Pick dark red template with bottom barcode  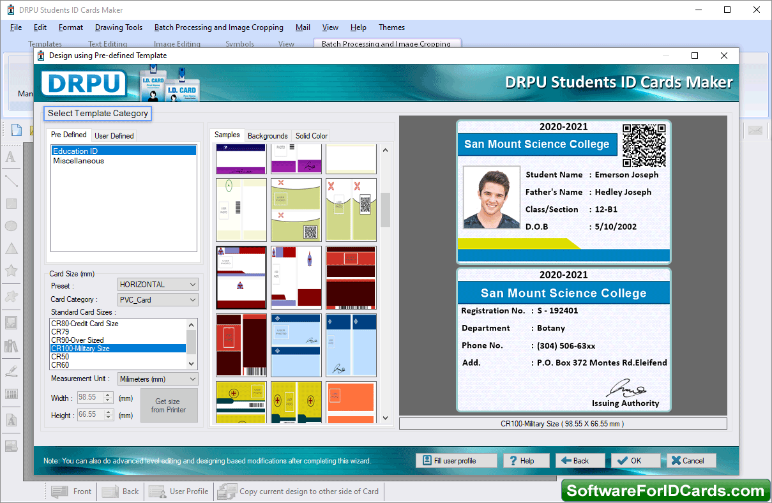351,278
